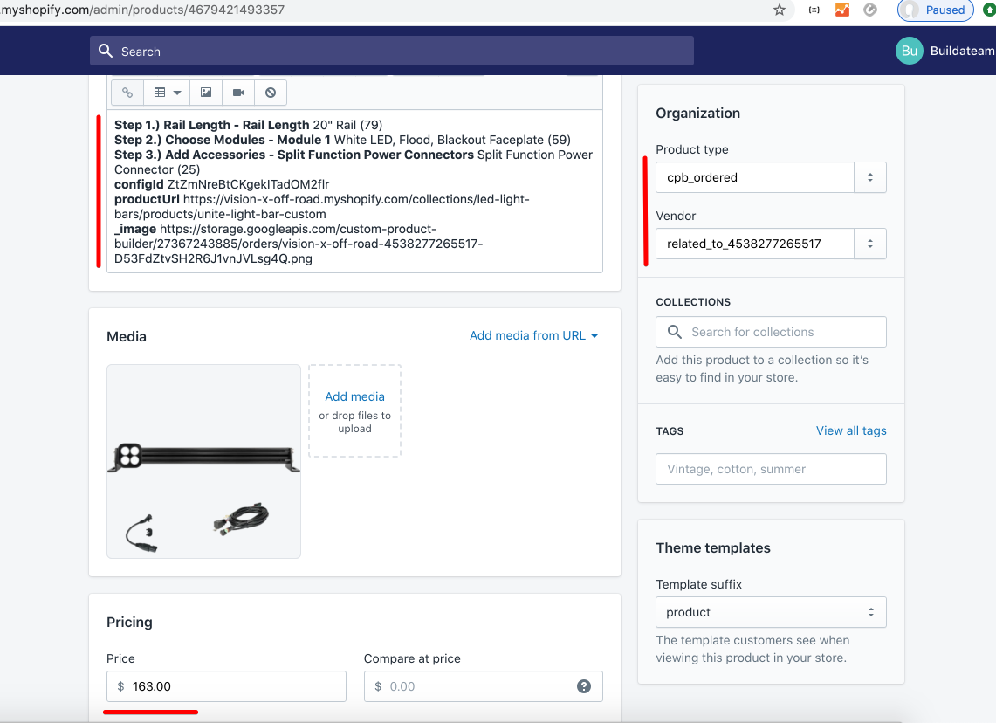The width and height of the screenshot is (996, 723).
Task: Click the insert image icon in editor toolbar
Action: [206, 93]
